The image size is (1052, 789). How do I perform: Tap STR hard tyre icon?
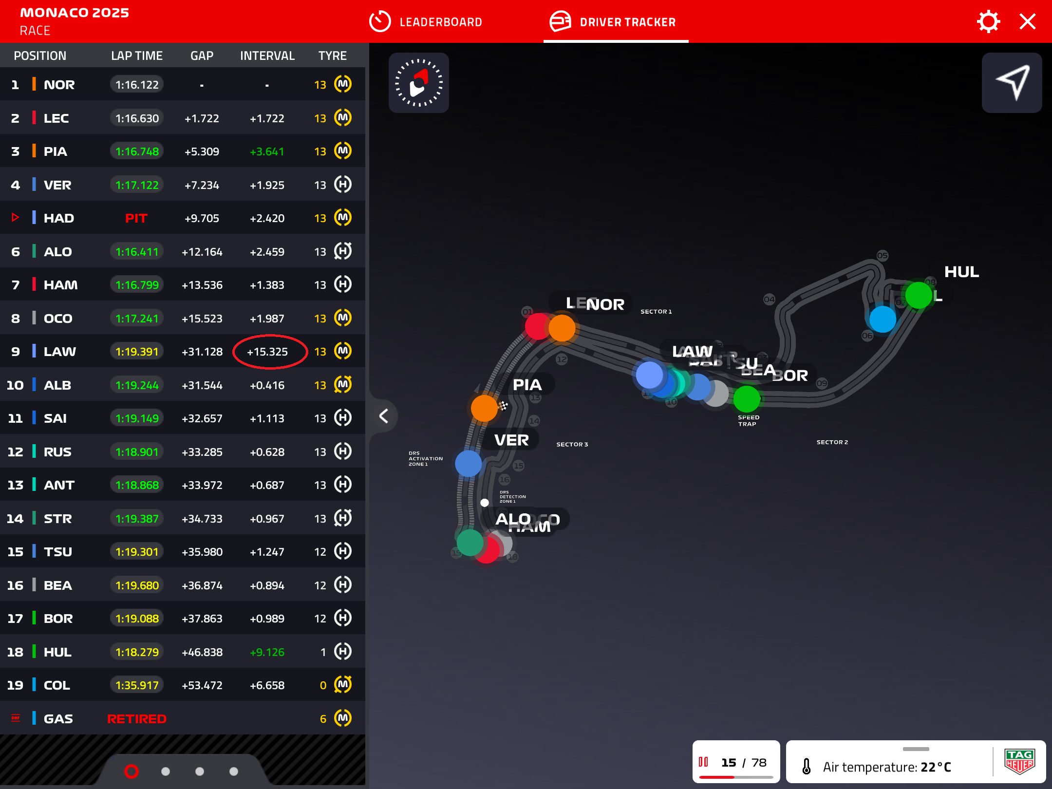coord(343,518)
